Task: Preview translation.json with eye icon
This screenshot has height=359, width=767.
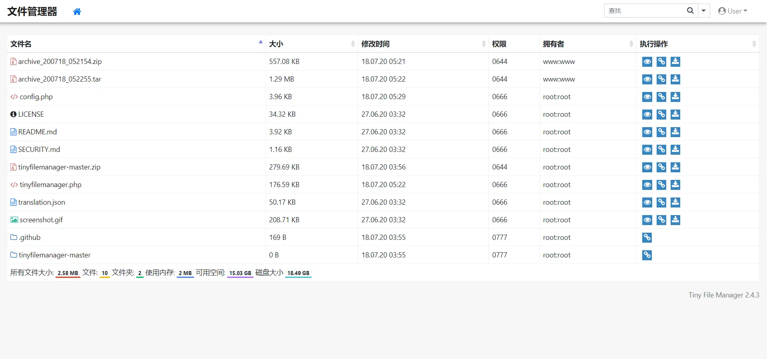Action: coord(647,202)
